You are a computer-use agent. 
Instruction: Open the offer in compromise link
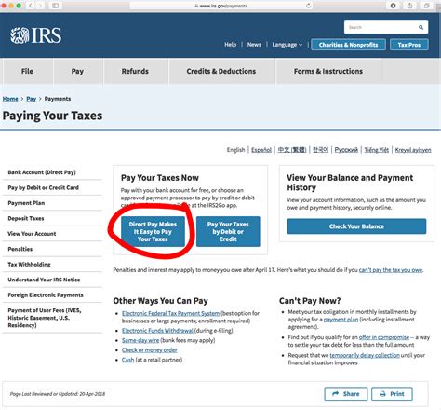click(x=384, y=337)
